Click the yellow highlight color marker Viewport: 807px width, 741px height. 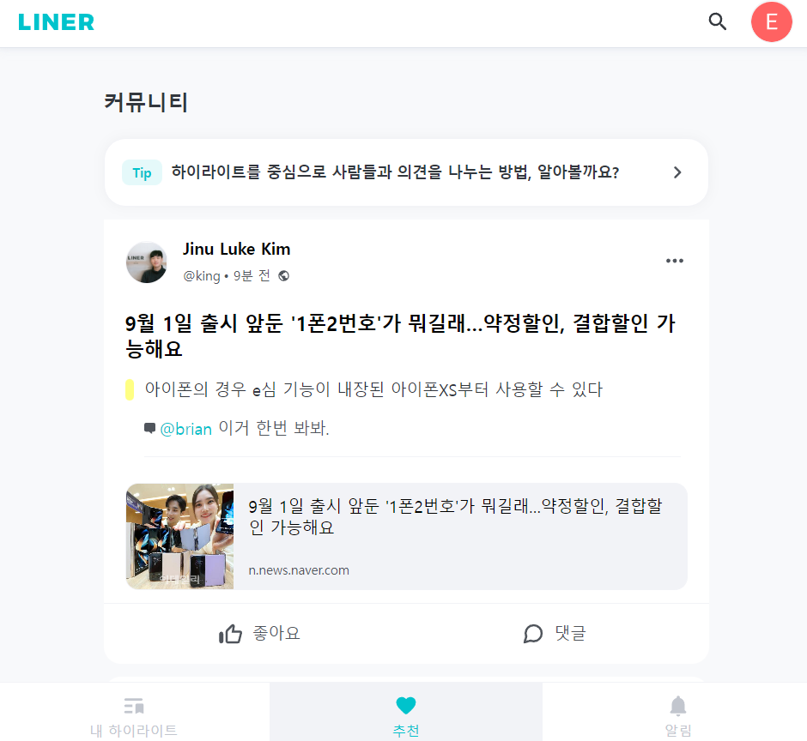130,389
